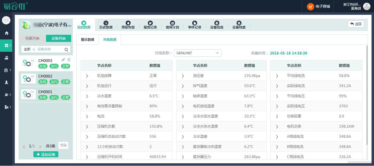Open the 历史数据 tab
The width and height of the screenshot is (374, 166).
[x=106, y=25]
